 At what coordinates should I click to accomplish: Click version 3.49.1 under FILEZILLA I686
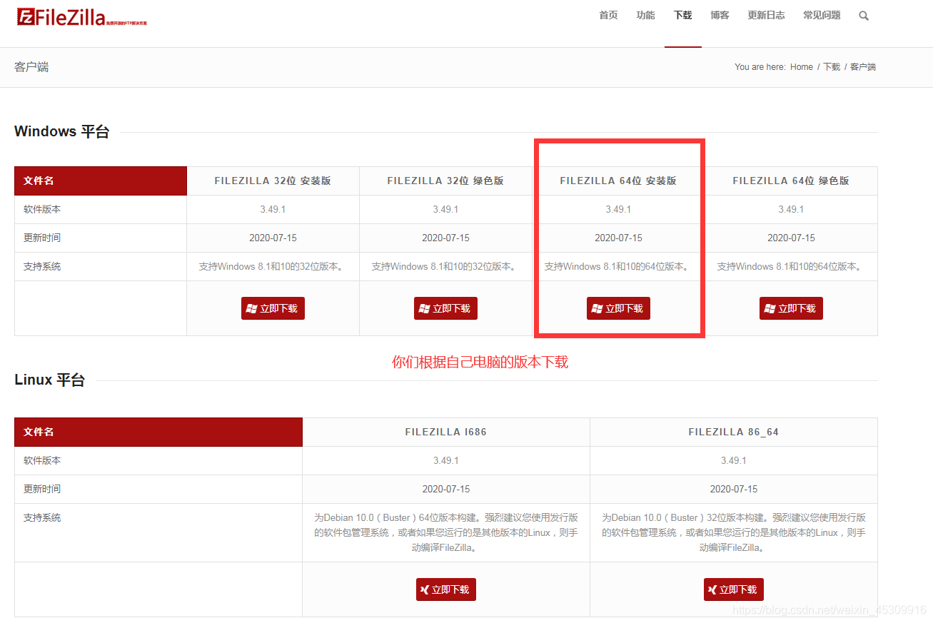point(446,460)
